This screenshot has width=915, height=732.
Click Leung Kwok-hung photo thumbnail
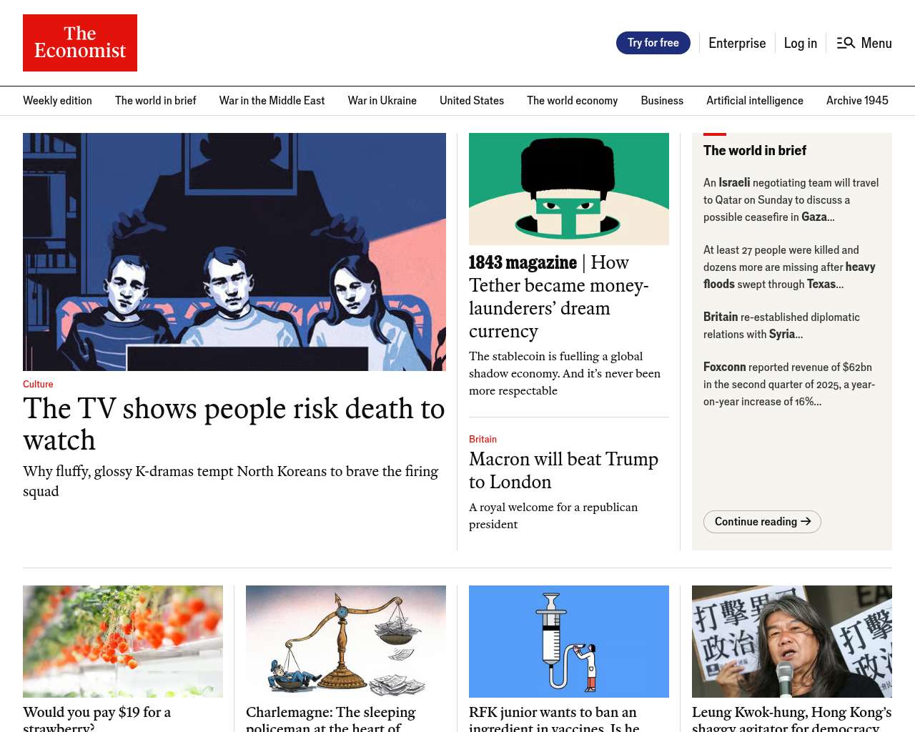[792, 641]
